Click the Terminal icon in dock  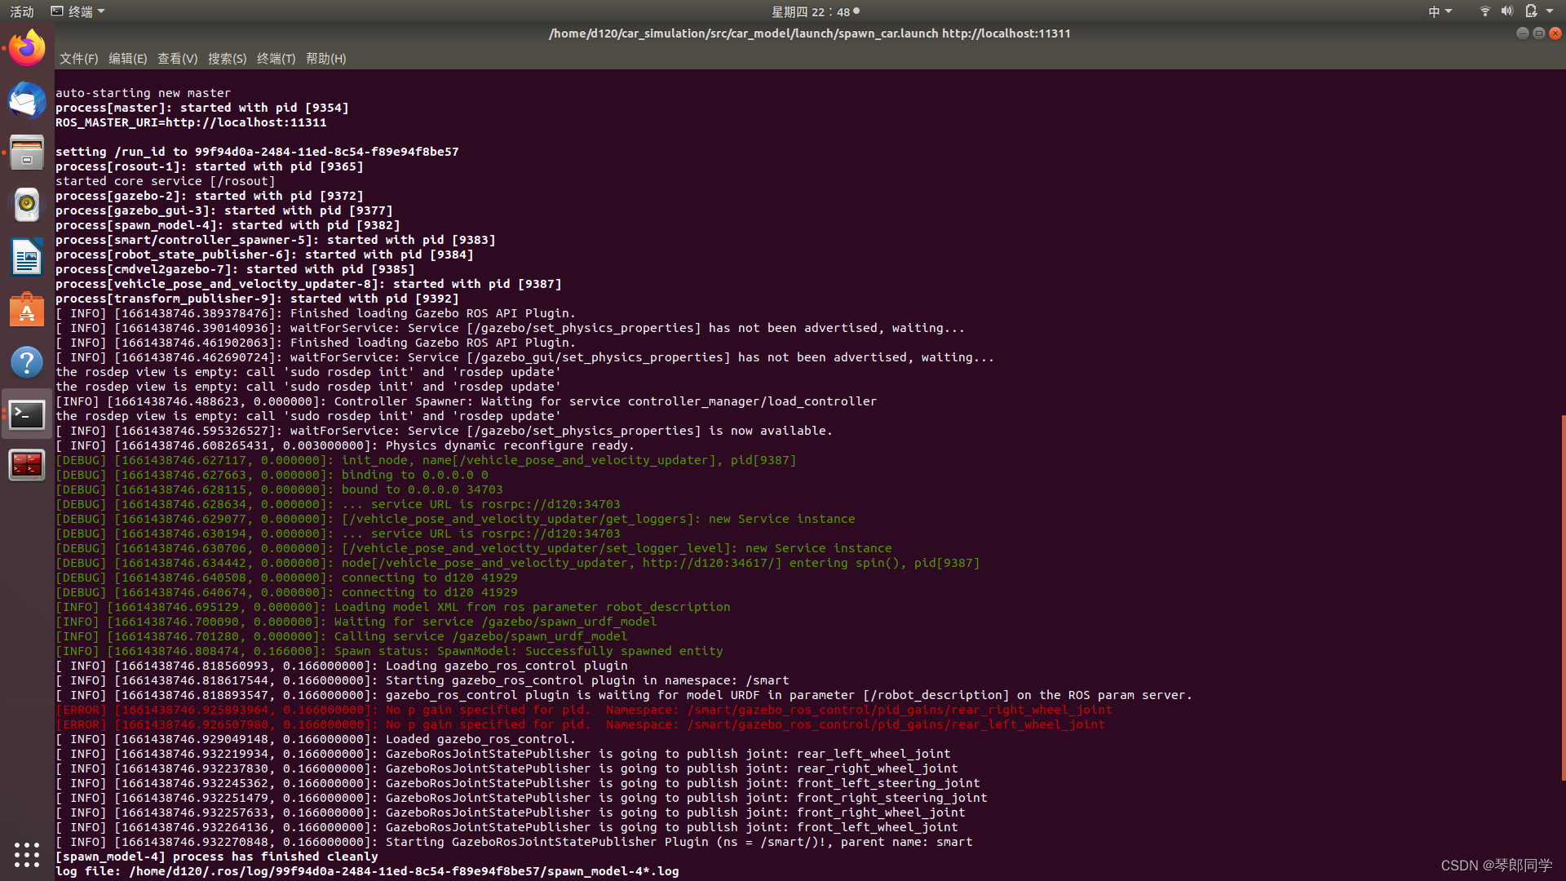27,414
